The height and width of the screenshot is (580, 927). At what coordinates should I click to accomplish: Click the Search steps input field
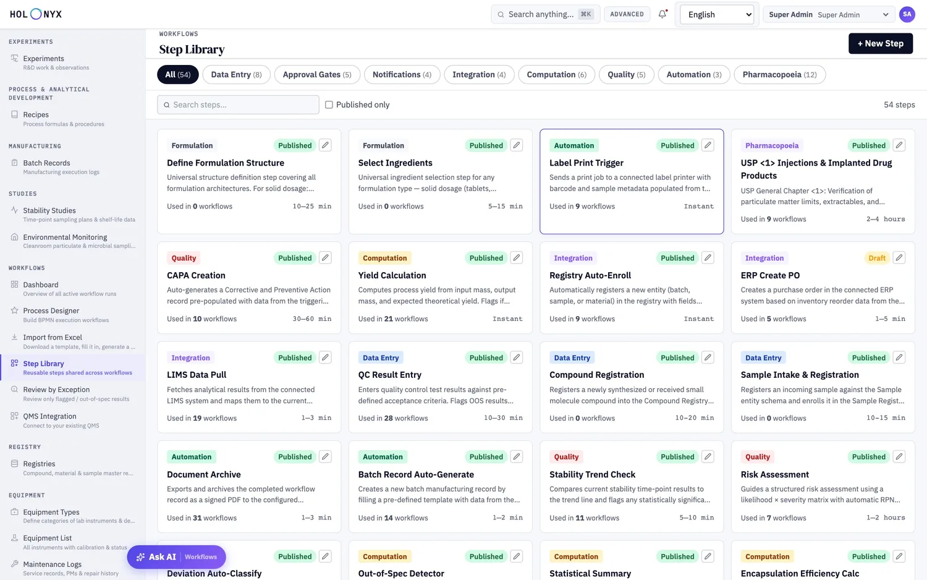point(238,105)
